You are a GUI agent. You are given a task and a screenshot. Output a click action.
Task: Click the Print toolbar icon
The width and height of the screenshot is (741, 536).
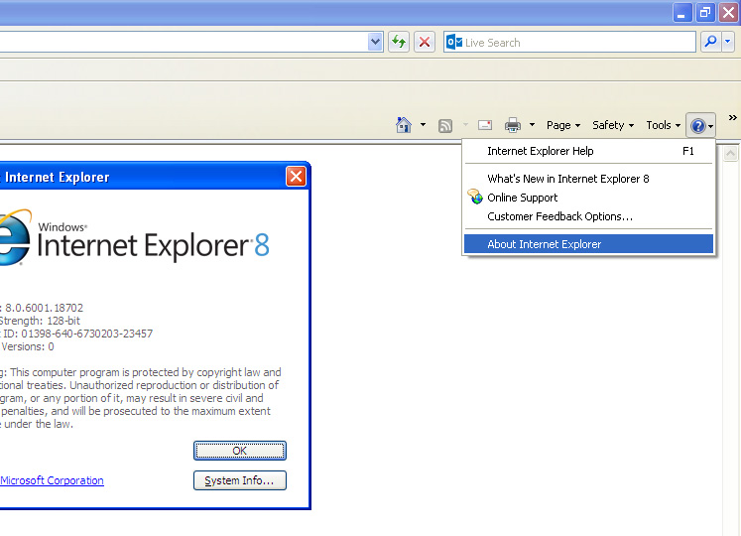coord(513,125)
